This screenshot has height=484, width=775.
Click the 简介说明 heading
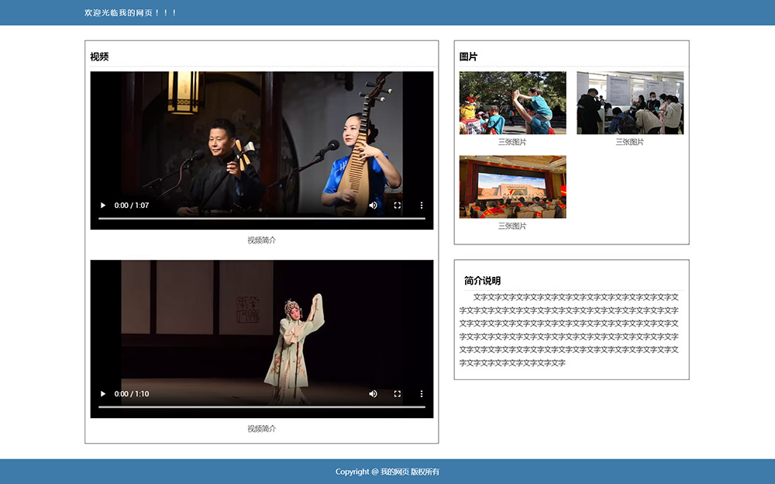(x=482, y=281)
